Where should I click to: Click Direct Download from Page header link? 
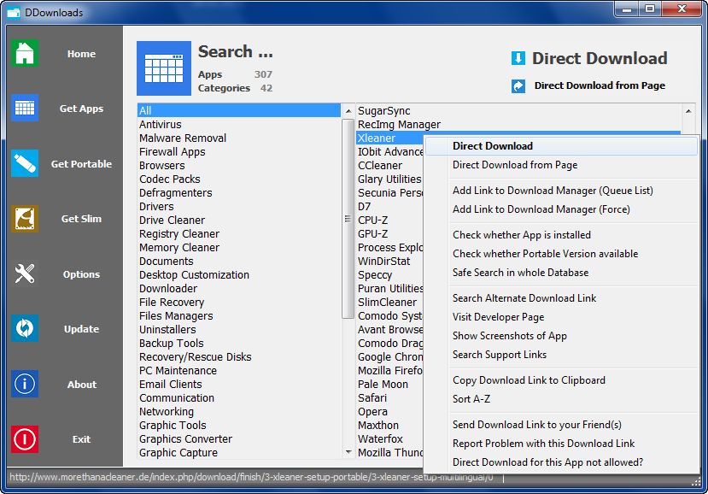(x=599, y=85)
